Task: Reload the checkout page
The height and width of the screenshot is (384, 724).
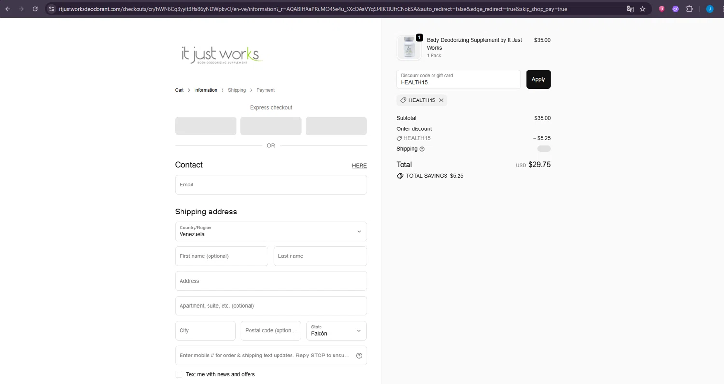Action: tap(35, 9)
